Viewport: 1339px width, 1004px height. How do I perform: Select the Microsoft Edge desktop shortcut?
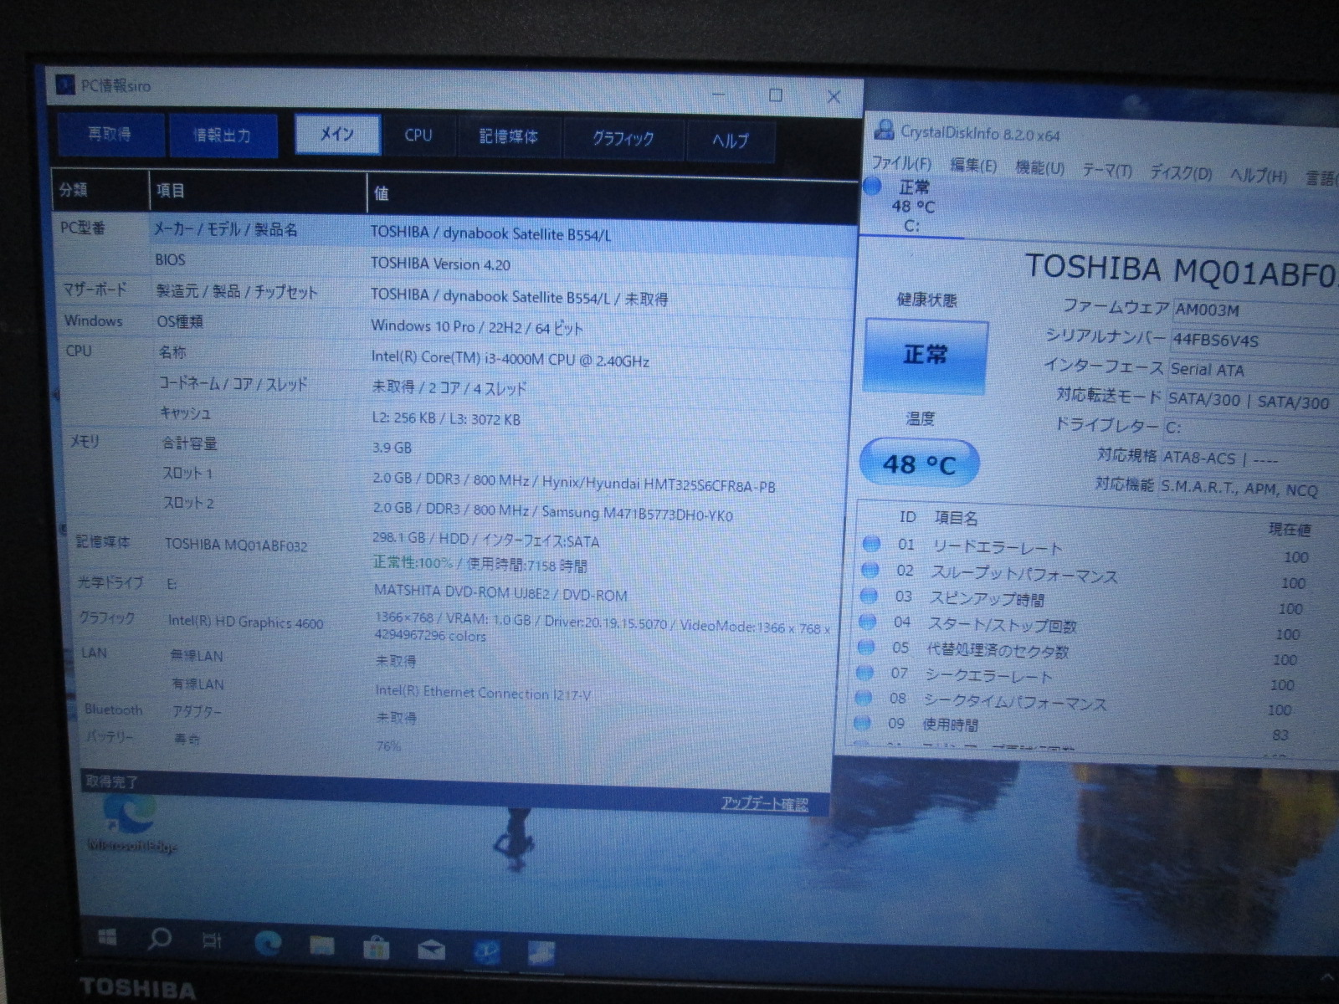coord(131,824)
